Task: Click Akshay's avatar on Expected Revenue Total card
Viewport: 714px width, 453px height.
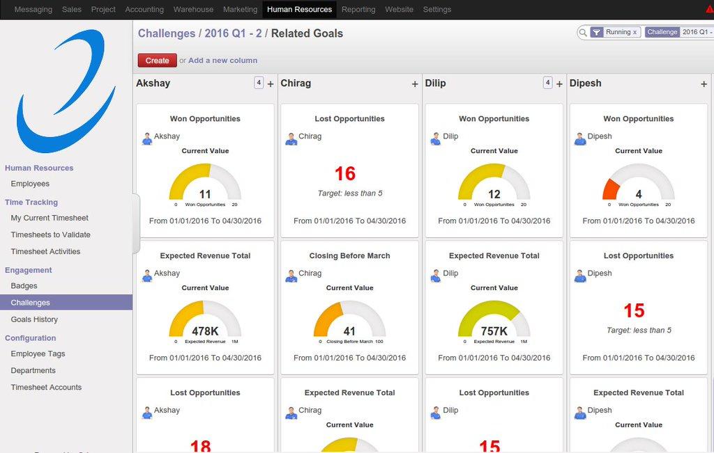Action: pyautogui.click(x=147, y=276)
